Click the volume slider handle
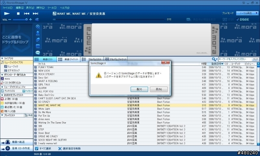The width and height of the screenshot is (260, 156). (26, 19)
